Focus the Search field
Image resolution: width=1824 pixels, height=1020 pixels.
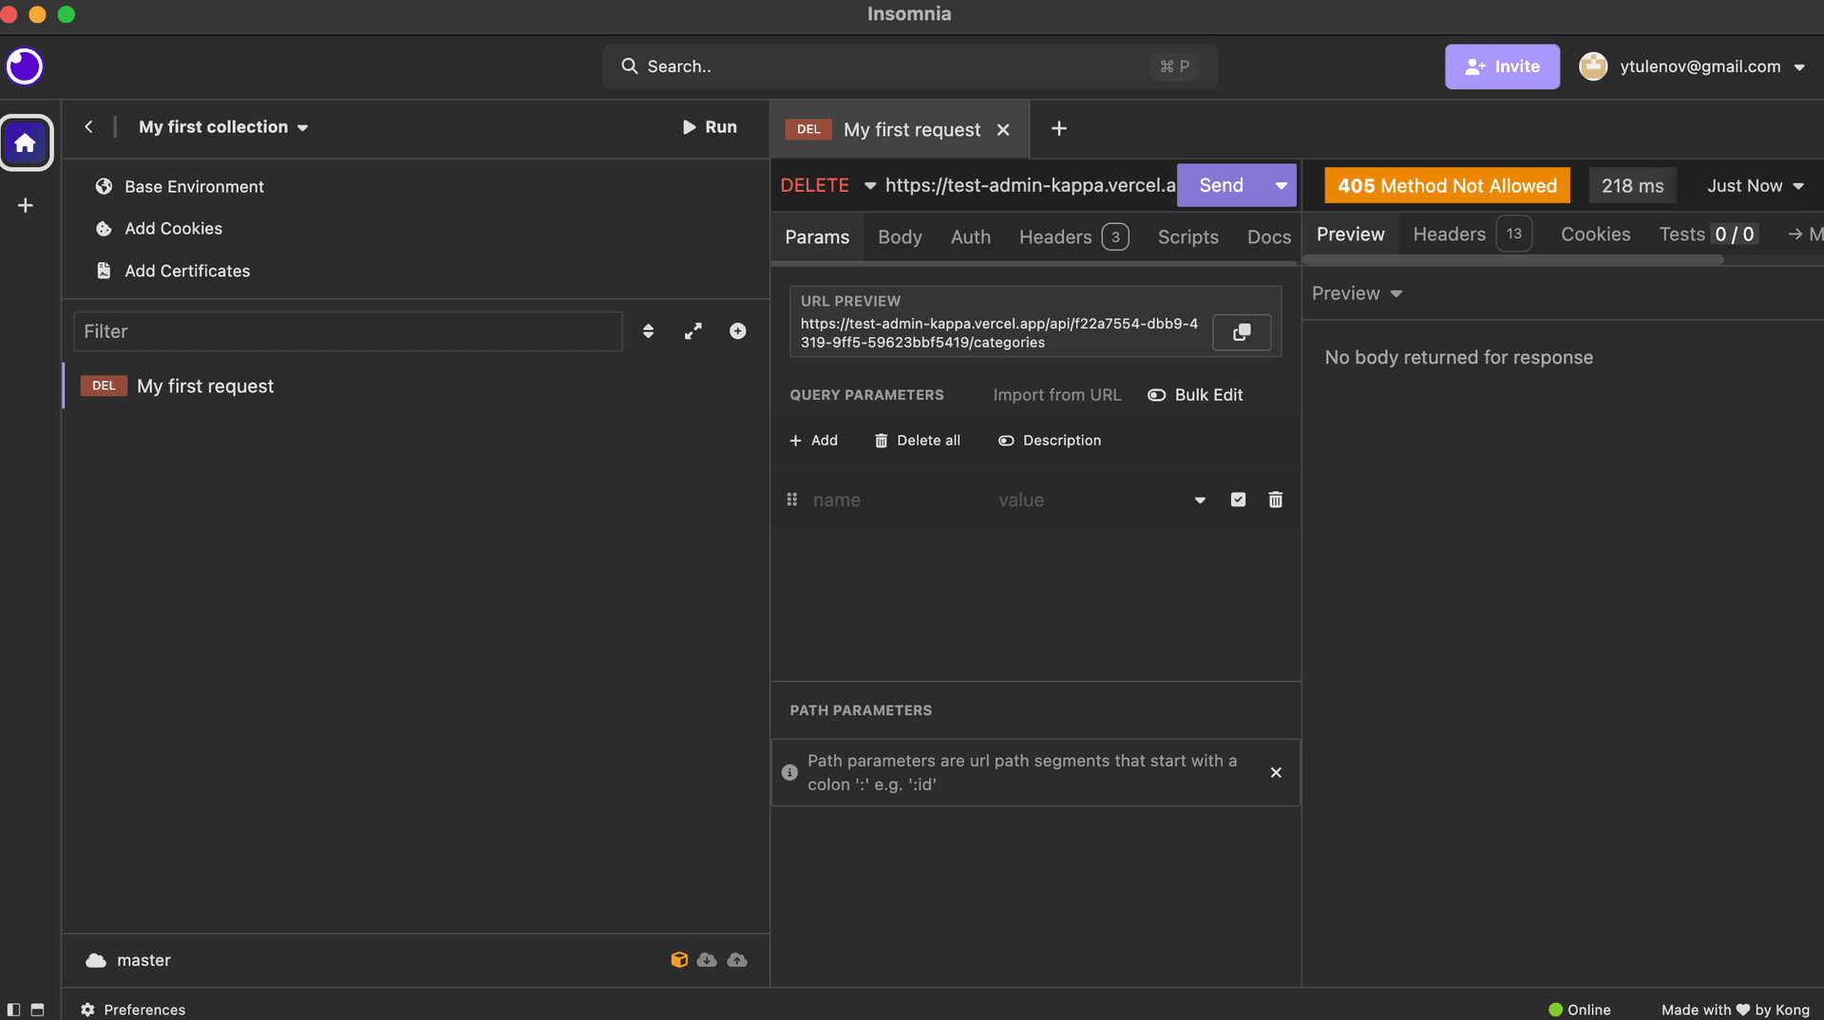[910, 66]
